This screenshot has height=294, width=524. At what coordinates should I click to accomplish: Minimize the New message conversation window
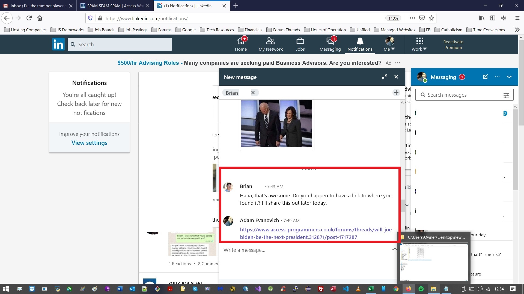384,77
